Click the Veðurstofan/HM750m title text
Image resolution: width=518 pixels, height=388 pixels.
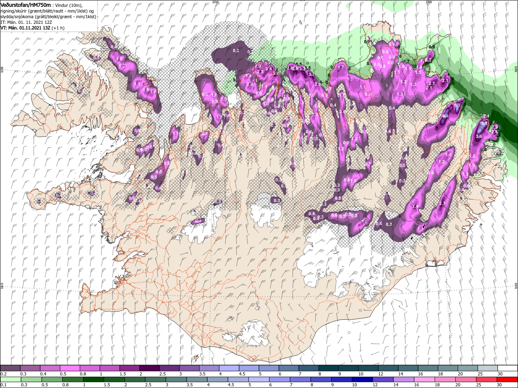click(x=25, y=5)
